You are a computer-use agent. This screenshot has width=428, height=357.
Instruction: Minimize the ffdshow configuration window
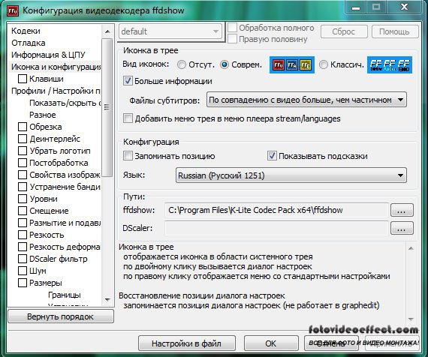[356, 8]
